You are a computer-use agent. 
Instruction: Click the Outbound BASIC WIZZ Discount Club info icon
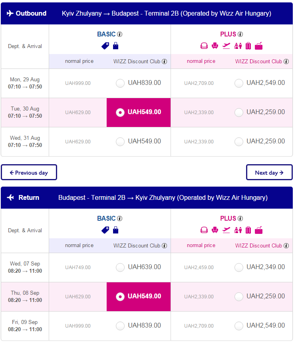165,62
